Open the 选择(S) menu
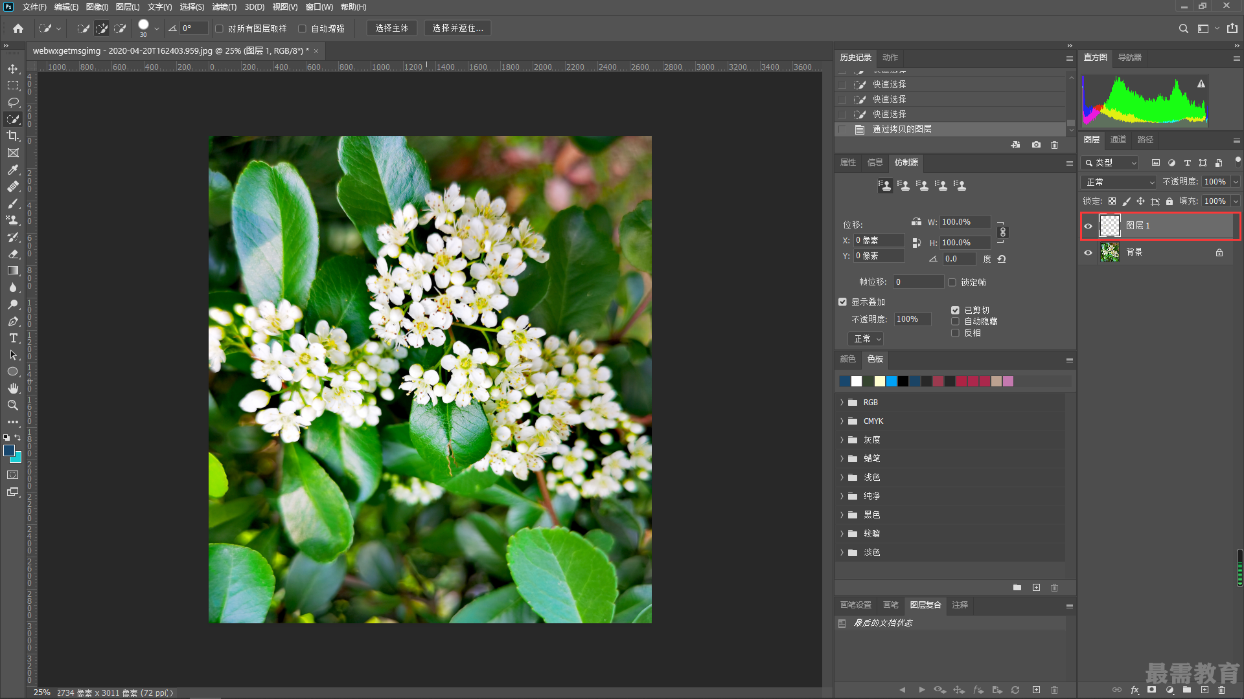 [x=192, y=6]
